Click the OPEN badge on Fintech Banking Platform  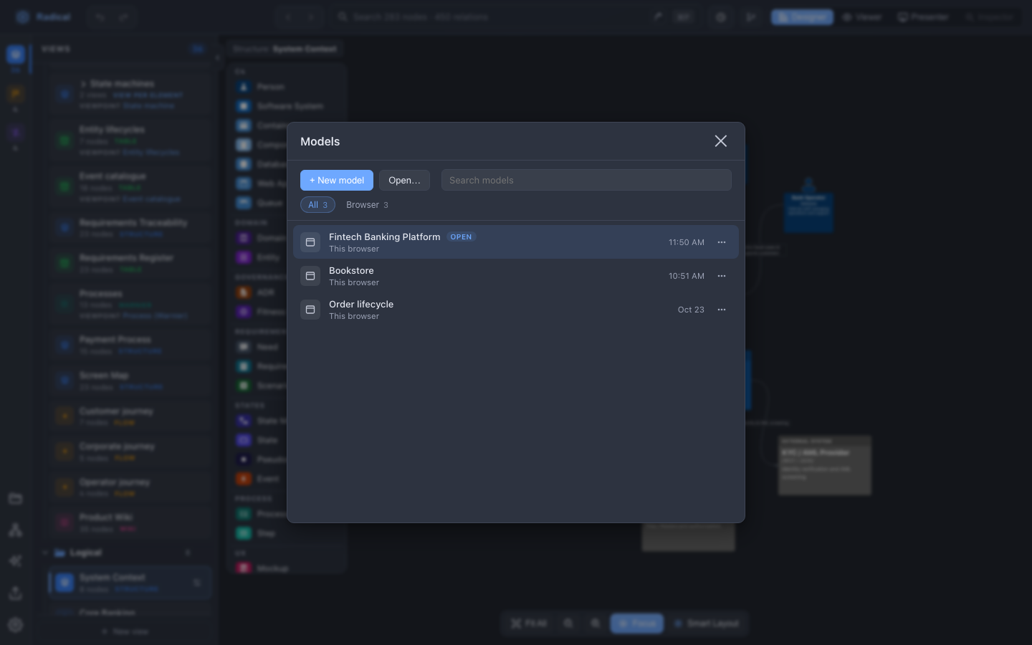coord(461,236)
